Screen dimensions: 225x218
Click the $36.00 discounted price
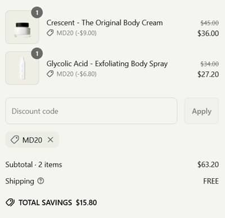tap(208, 33)
